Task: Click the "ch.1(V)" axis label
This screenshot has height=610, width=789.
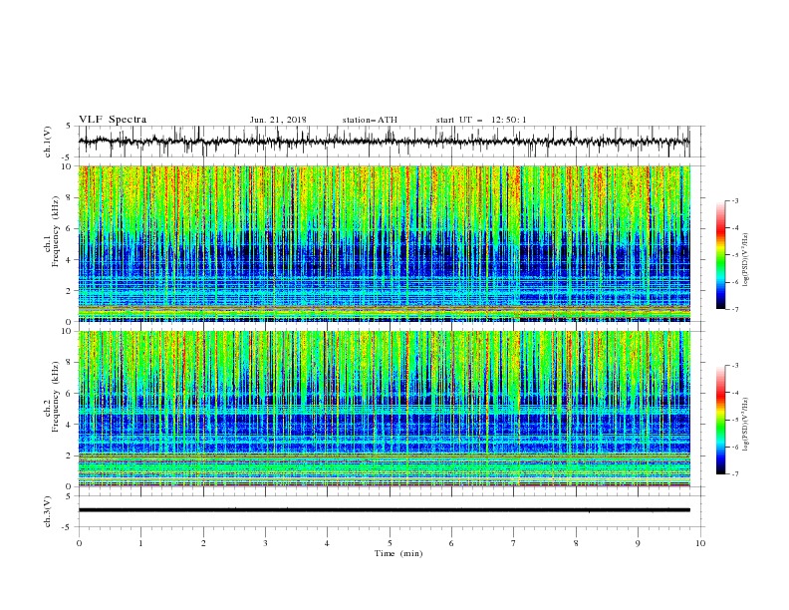Action: [48, 142]
